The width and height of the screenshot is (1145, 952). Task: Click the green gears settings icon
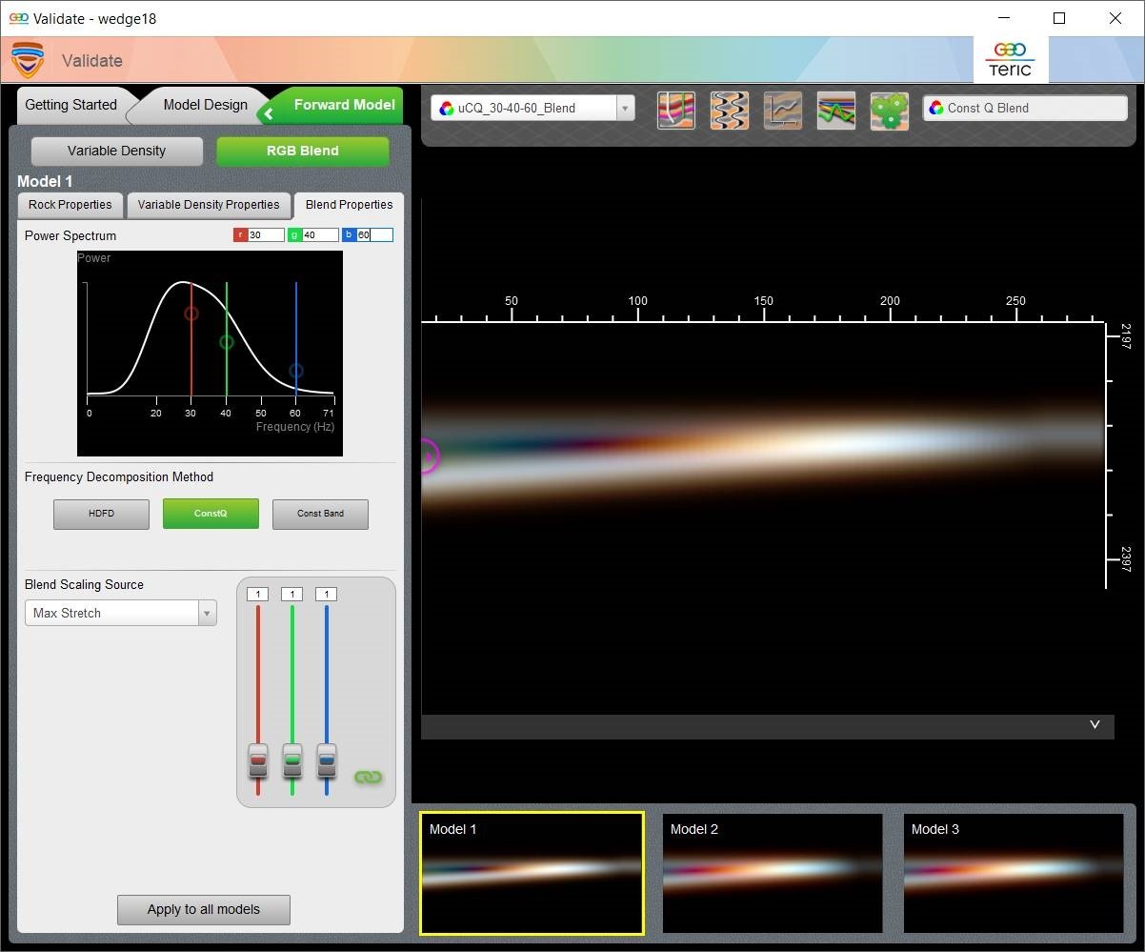click(x=889, y=111)
